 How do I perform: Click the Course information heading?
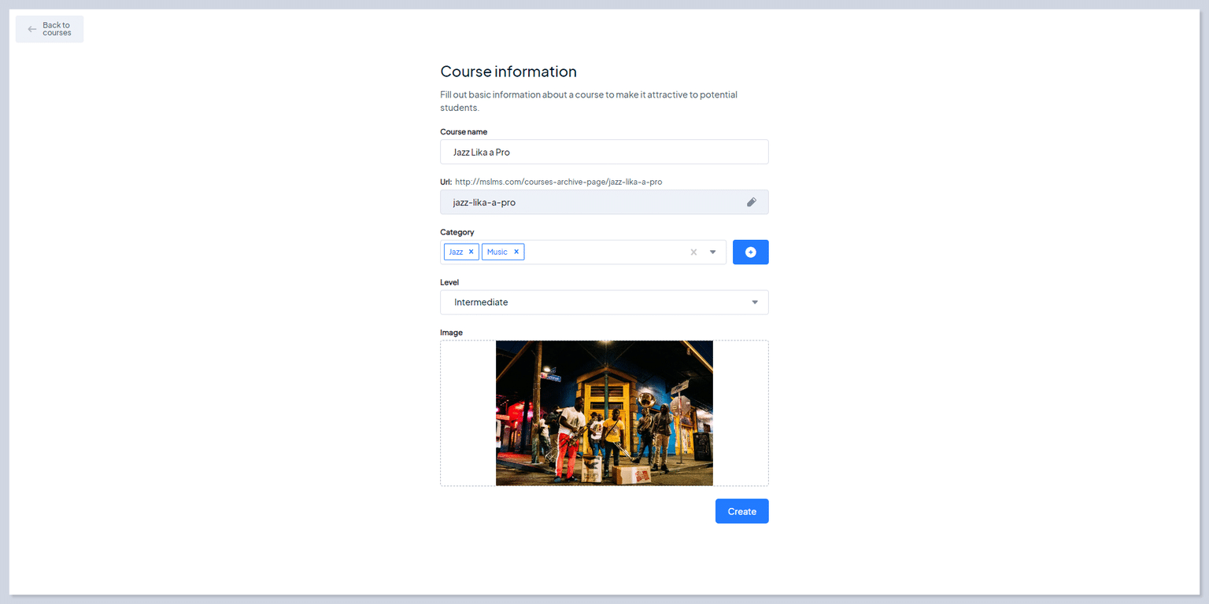coord(508,72)
